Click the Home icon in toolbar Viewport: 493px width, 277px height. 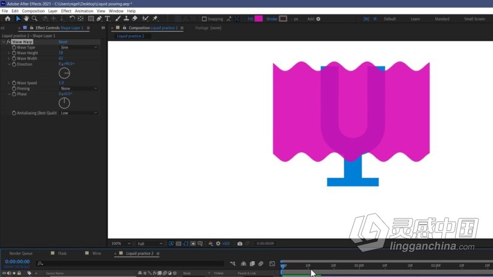point(7,18)
